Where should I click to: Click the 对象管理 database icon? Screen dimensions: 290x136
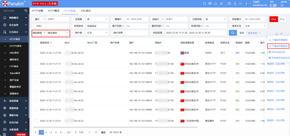pyautogui.click(x=5, y=129)
